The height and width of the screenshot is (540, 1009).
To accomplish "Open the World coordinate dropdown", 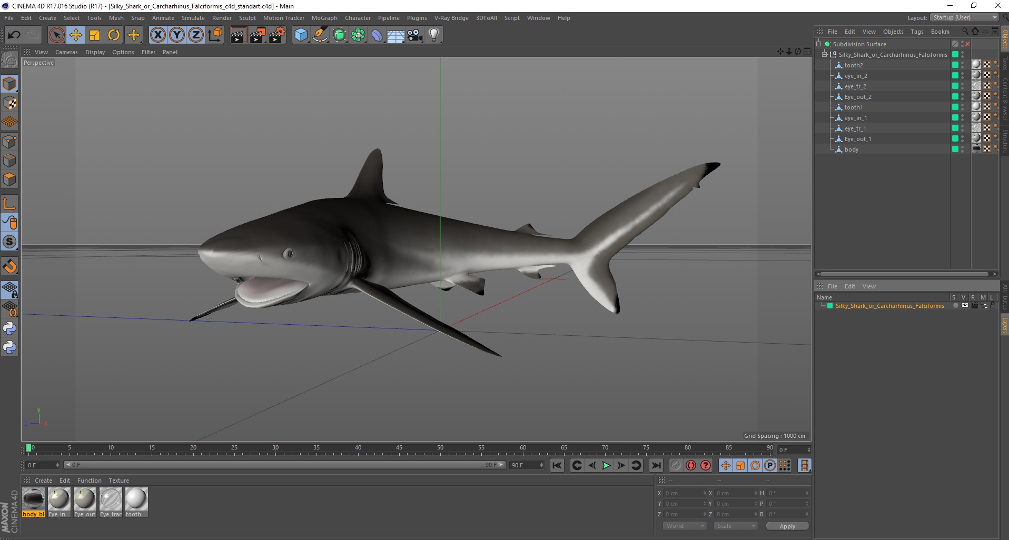I will pyautogui.click(x=684, y=526).
